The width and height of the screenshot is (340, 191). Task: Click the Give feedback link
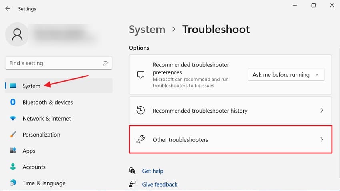[x=160, y=185]
